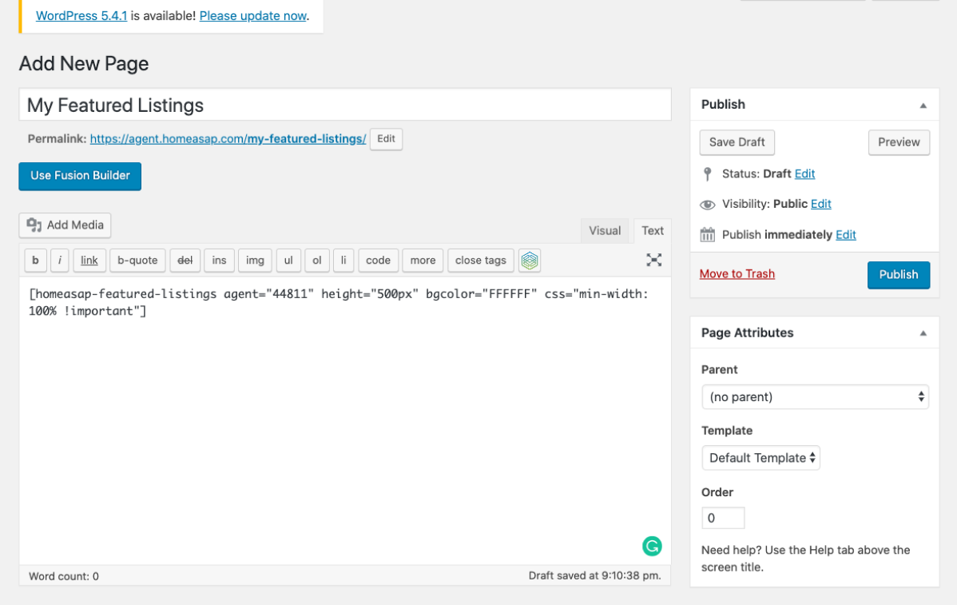957x605 pixels.
Task: Preview the page
Action: (899, 142)
